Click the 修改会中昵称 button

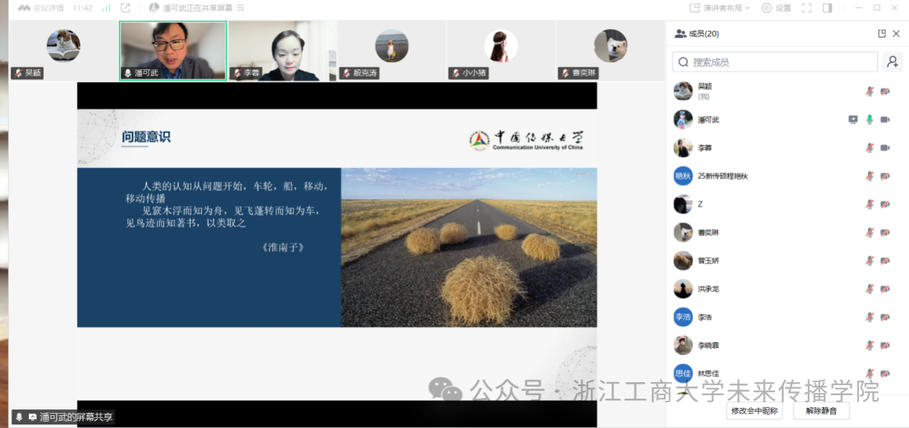[x=753, y=411]
